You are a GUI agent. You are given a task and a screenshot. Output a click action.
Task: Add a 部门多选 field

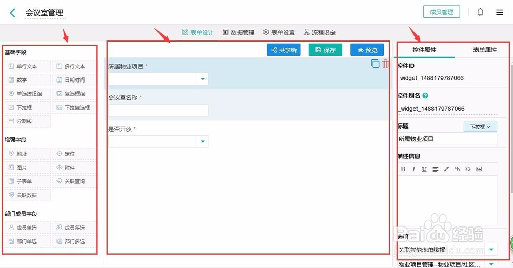[x=74, y=241]
